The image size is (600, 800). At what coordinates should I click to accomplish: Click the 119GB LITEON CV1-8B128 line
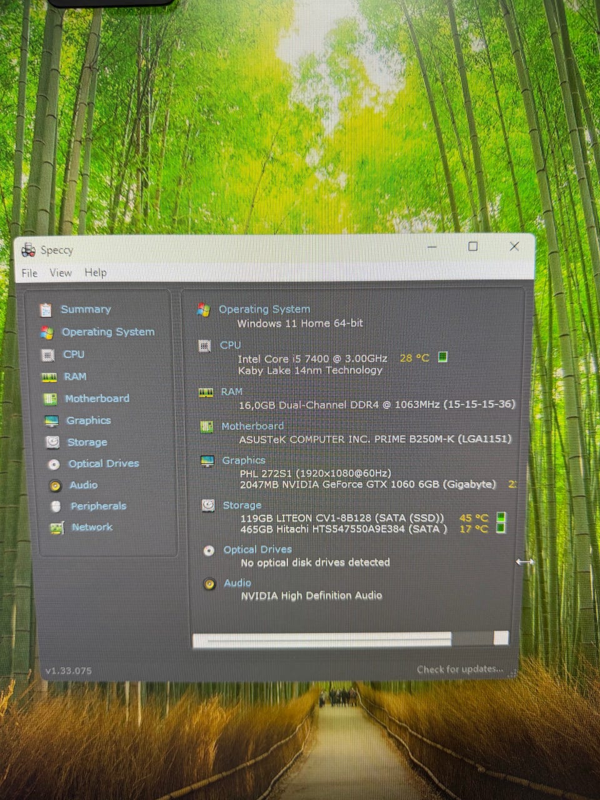coord(342,518)
